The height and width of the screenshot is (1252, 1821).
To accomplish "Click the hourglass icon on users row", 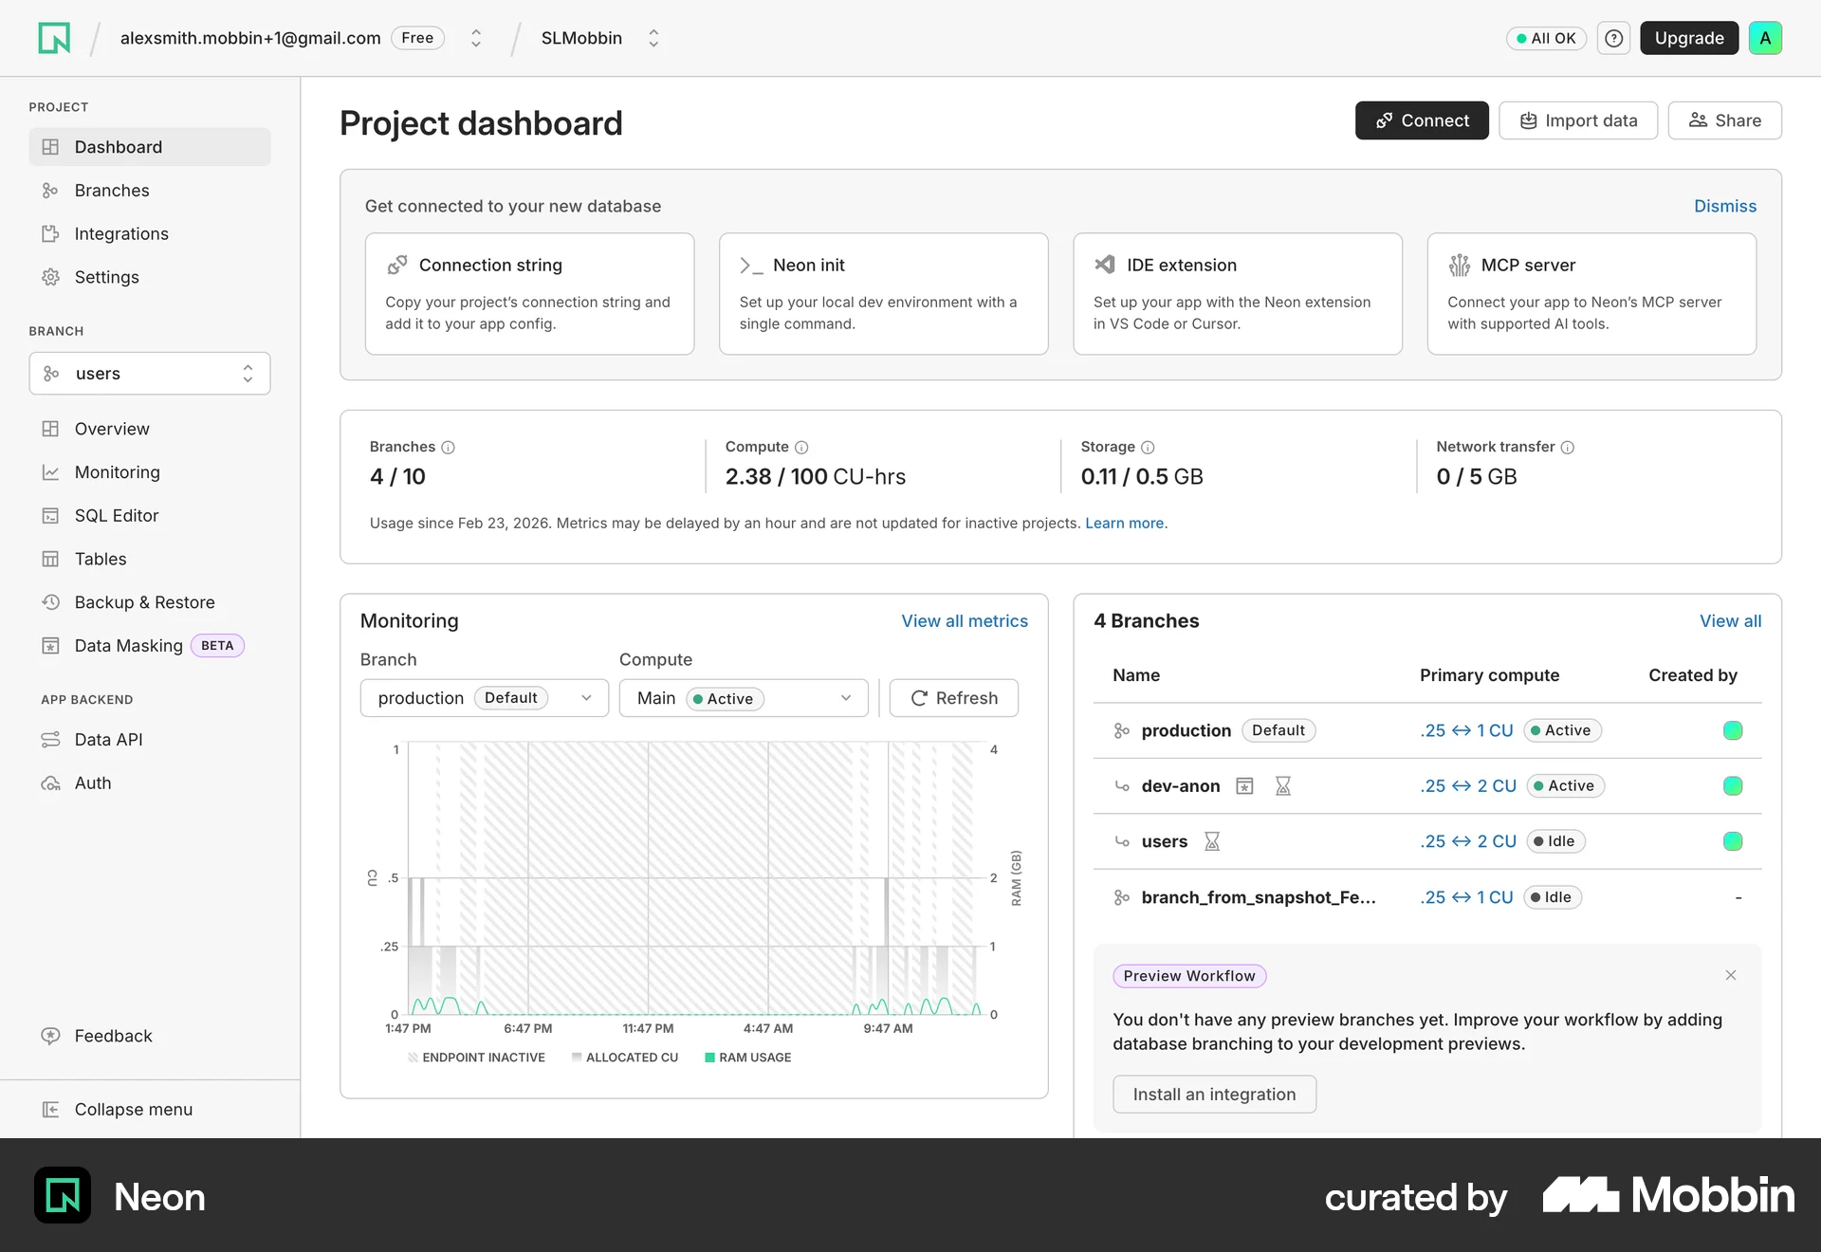I will 1212,841.
